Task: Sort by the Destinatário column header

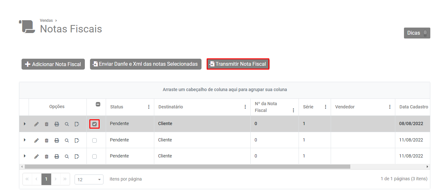Action: (171, 107)
